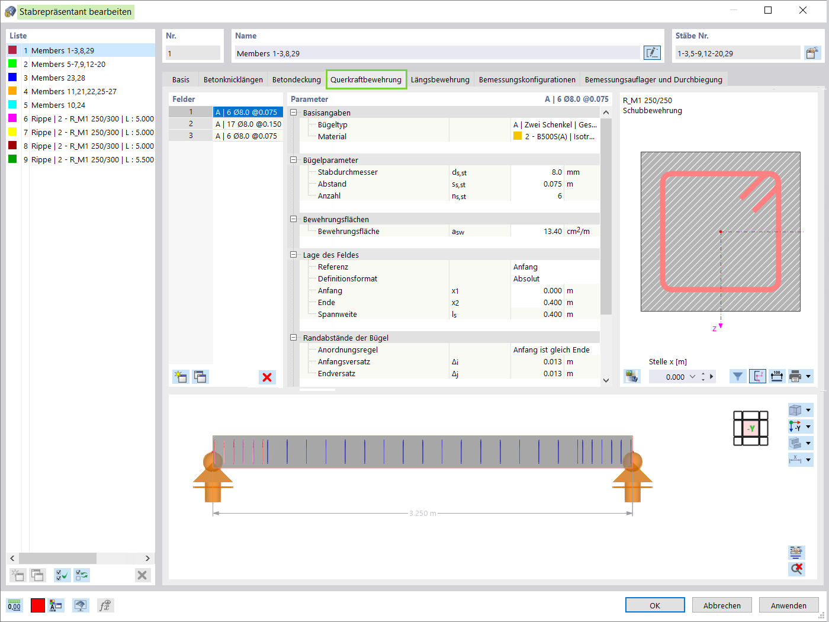This screenshot has height=622, width=829.
Task: Open the dimension lines dropdown arrow
Action: [x=808, y=460]
